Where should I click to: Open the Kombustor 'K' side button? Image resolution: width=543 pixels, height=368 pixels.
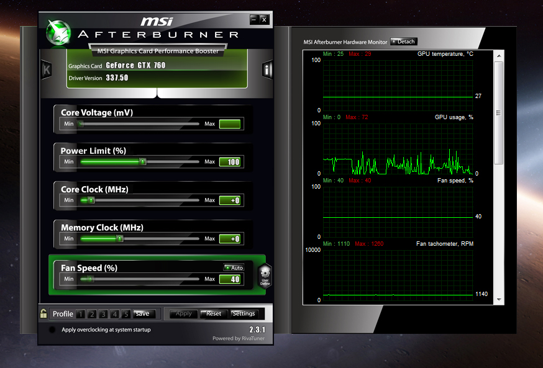click(46, 70)
